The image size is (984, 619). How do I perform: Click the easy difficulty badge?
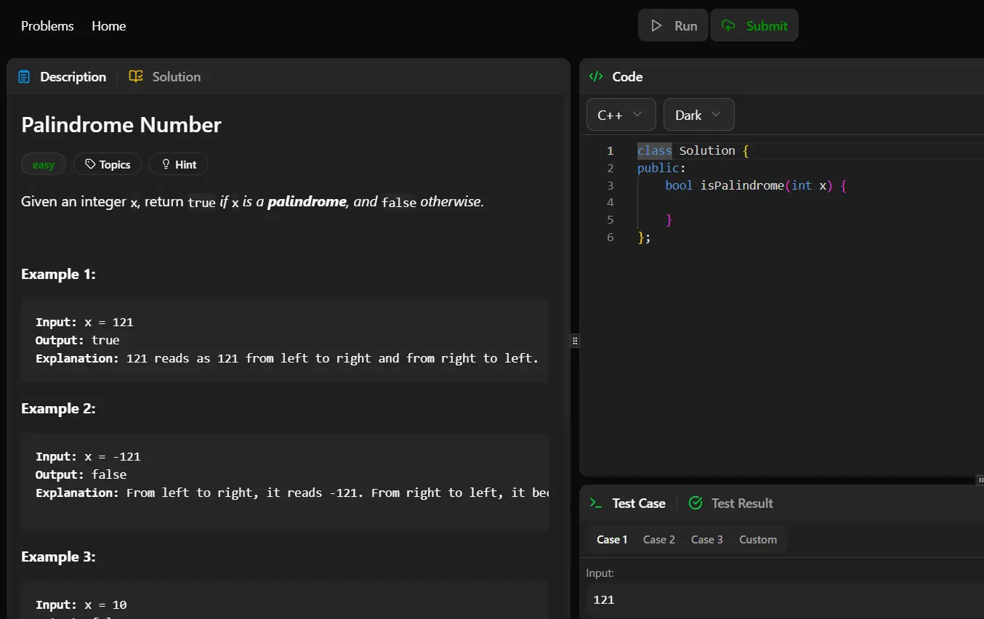(44, 164)
